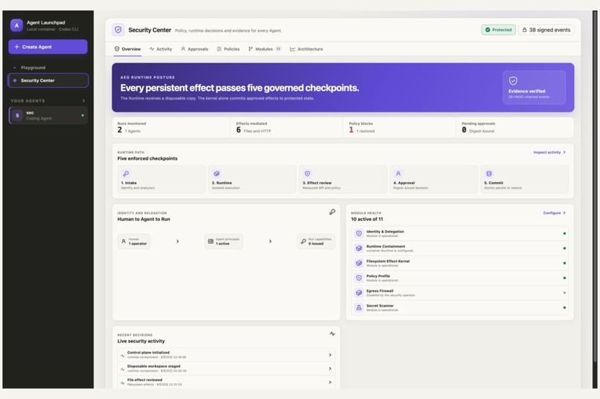Click the '10 active of 11' heading
This screenshot has height=399, width=600.
[367, 219]
